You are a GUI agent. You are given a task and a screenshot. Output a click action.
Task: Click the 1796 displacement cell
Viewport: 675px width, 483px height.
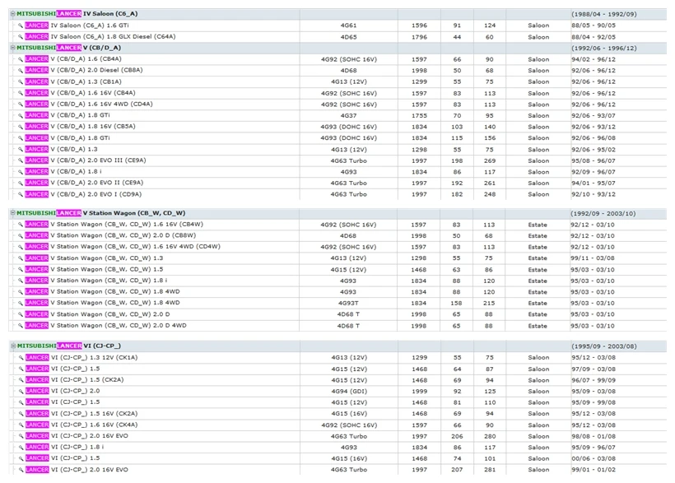tap(419, 37)
